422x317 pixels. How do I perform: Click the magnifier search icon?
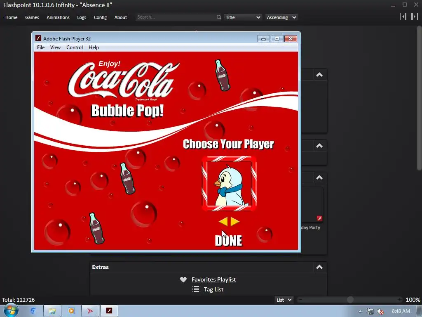click(x=219, y=17)
